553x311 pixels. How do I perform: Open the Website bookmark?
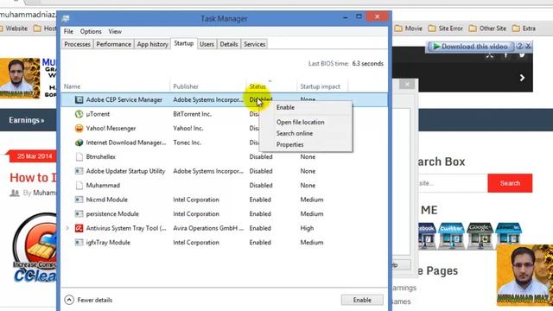pos(14,29)
